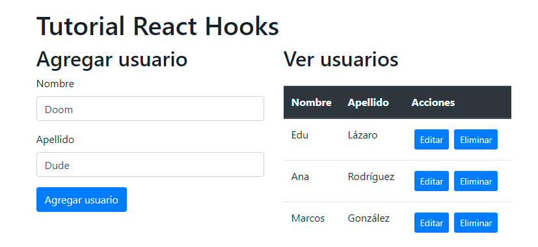This screenshot has height=247, width=538.
Task: Click the Nombre input field containing Doom
Action: pyautogui.click(x=150, y=109)
